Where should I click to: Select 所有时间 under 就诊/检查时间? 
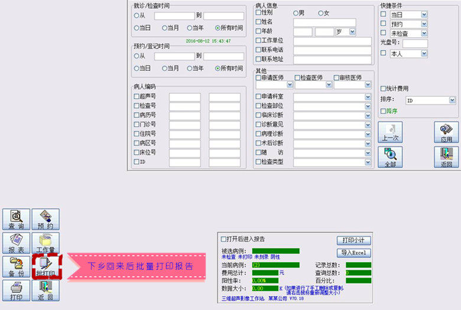[x=217, y=28]
